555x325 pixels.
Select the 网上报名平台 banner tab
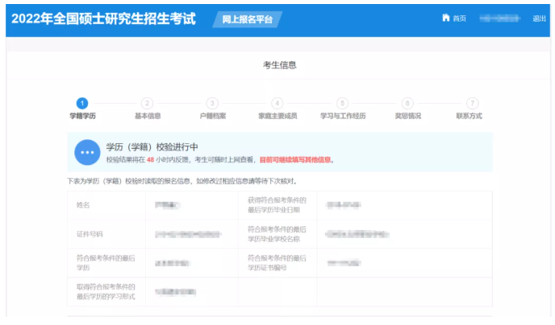pyautogui.click(x=247, y=19)
